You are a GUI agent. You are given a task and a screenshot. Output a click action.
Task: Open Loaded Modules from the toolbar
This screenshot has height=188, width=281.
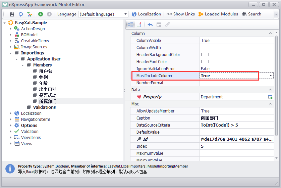218,14
